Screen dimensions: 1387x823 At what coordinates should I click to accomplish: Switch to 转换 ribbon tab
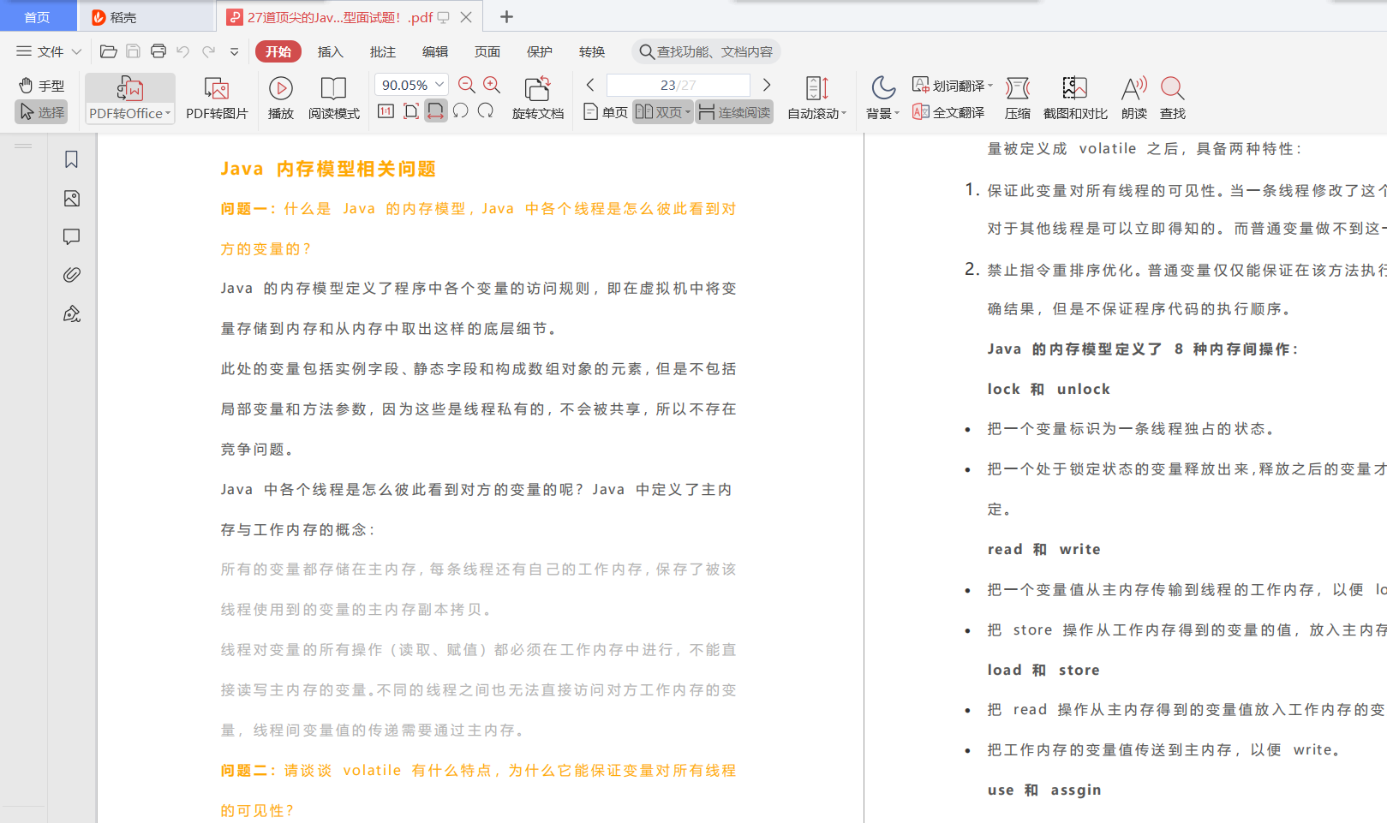592,51
